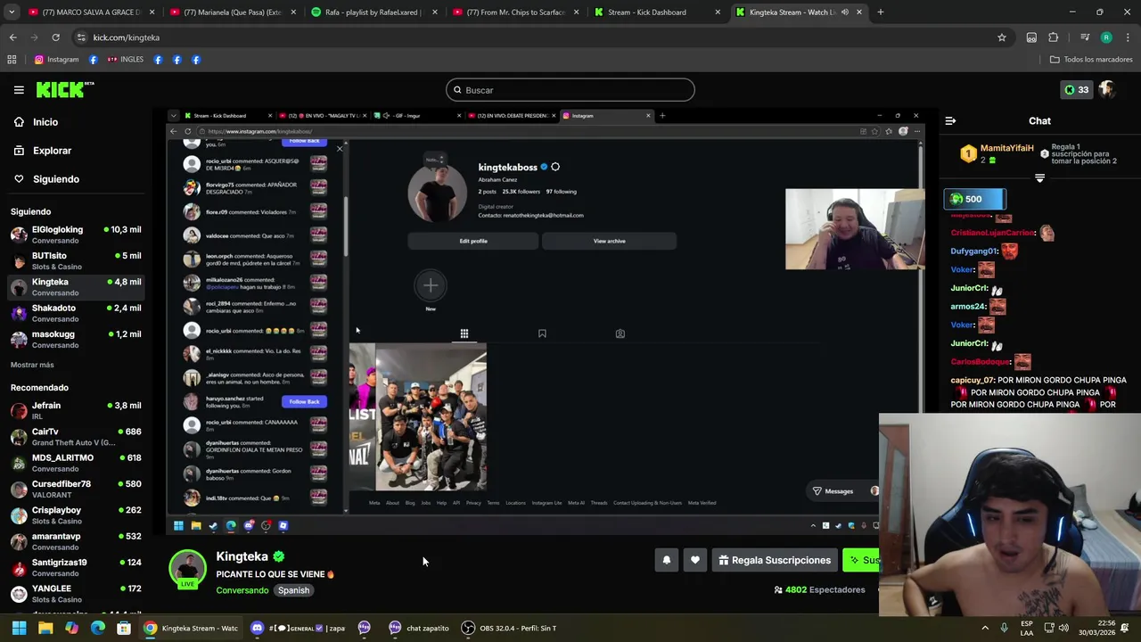The image size is (1141, 642).
Task: Open Santigrizas19 recommended channel
Action: pyautogui.click(x=76, y=568)
